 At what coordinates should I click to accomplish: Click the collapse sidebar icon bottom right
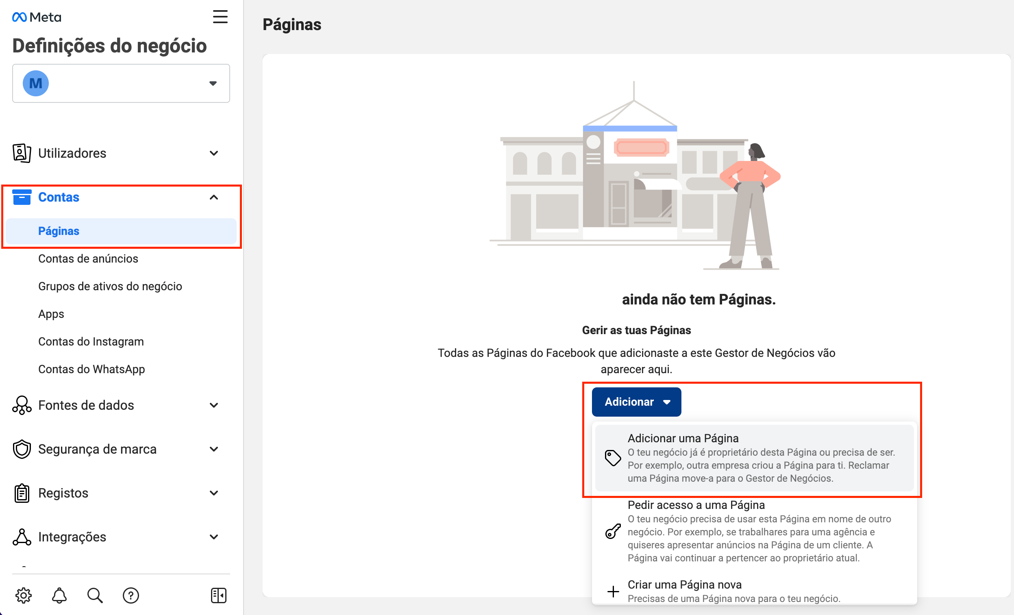pos(218,595)
